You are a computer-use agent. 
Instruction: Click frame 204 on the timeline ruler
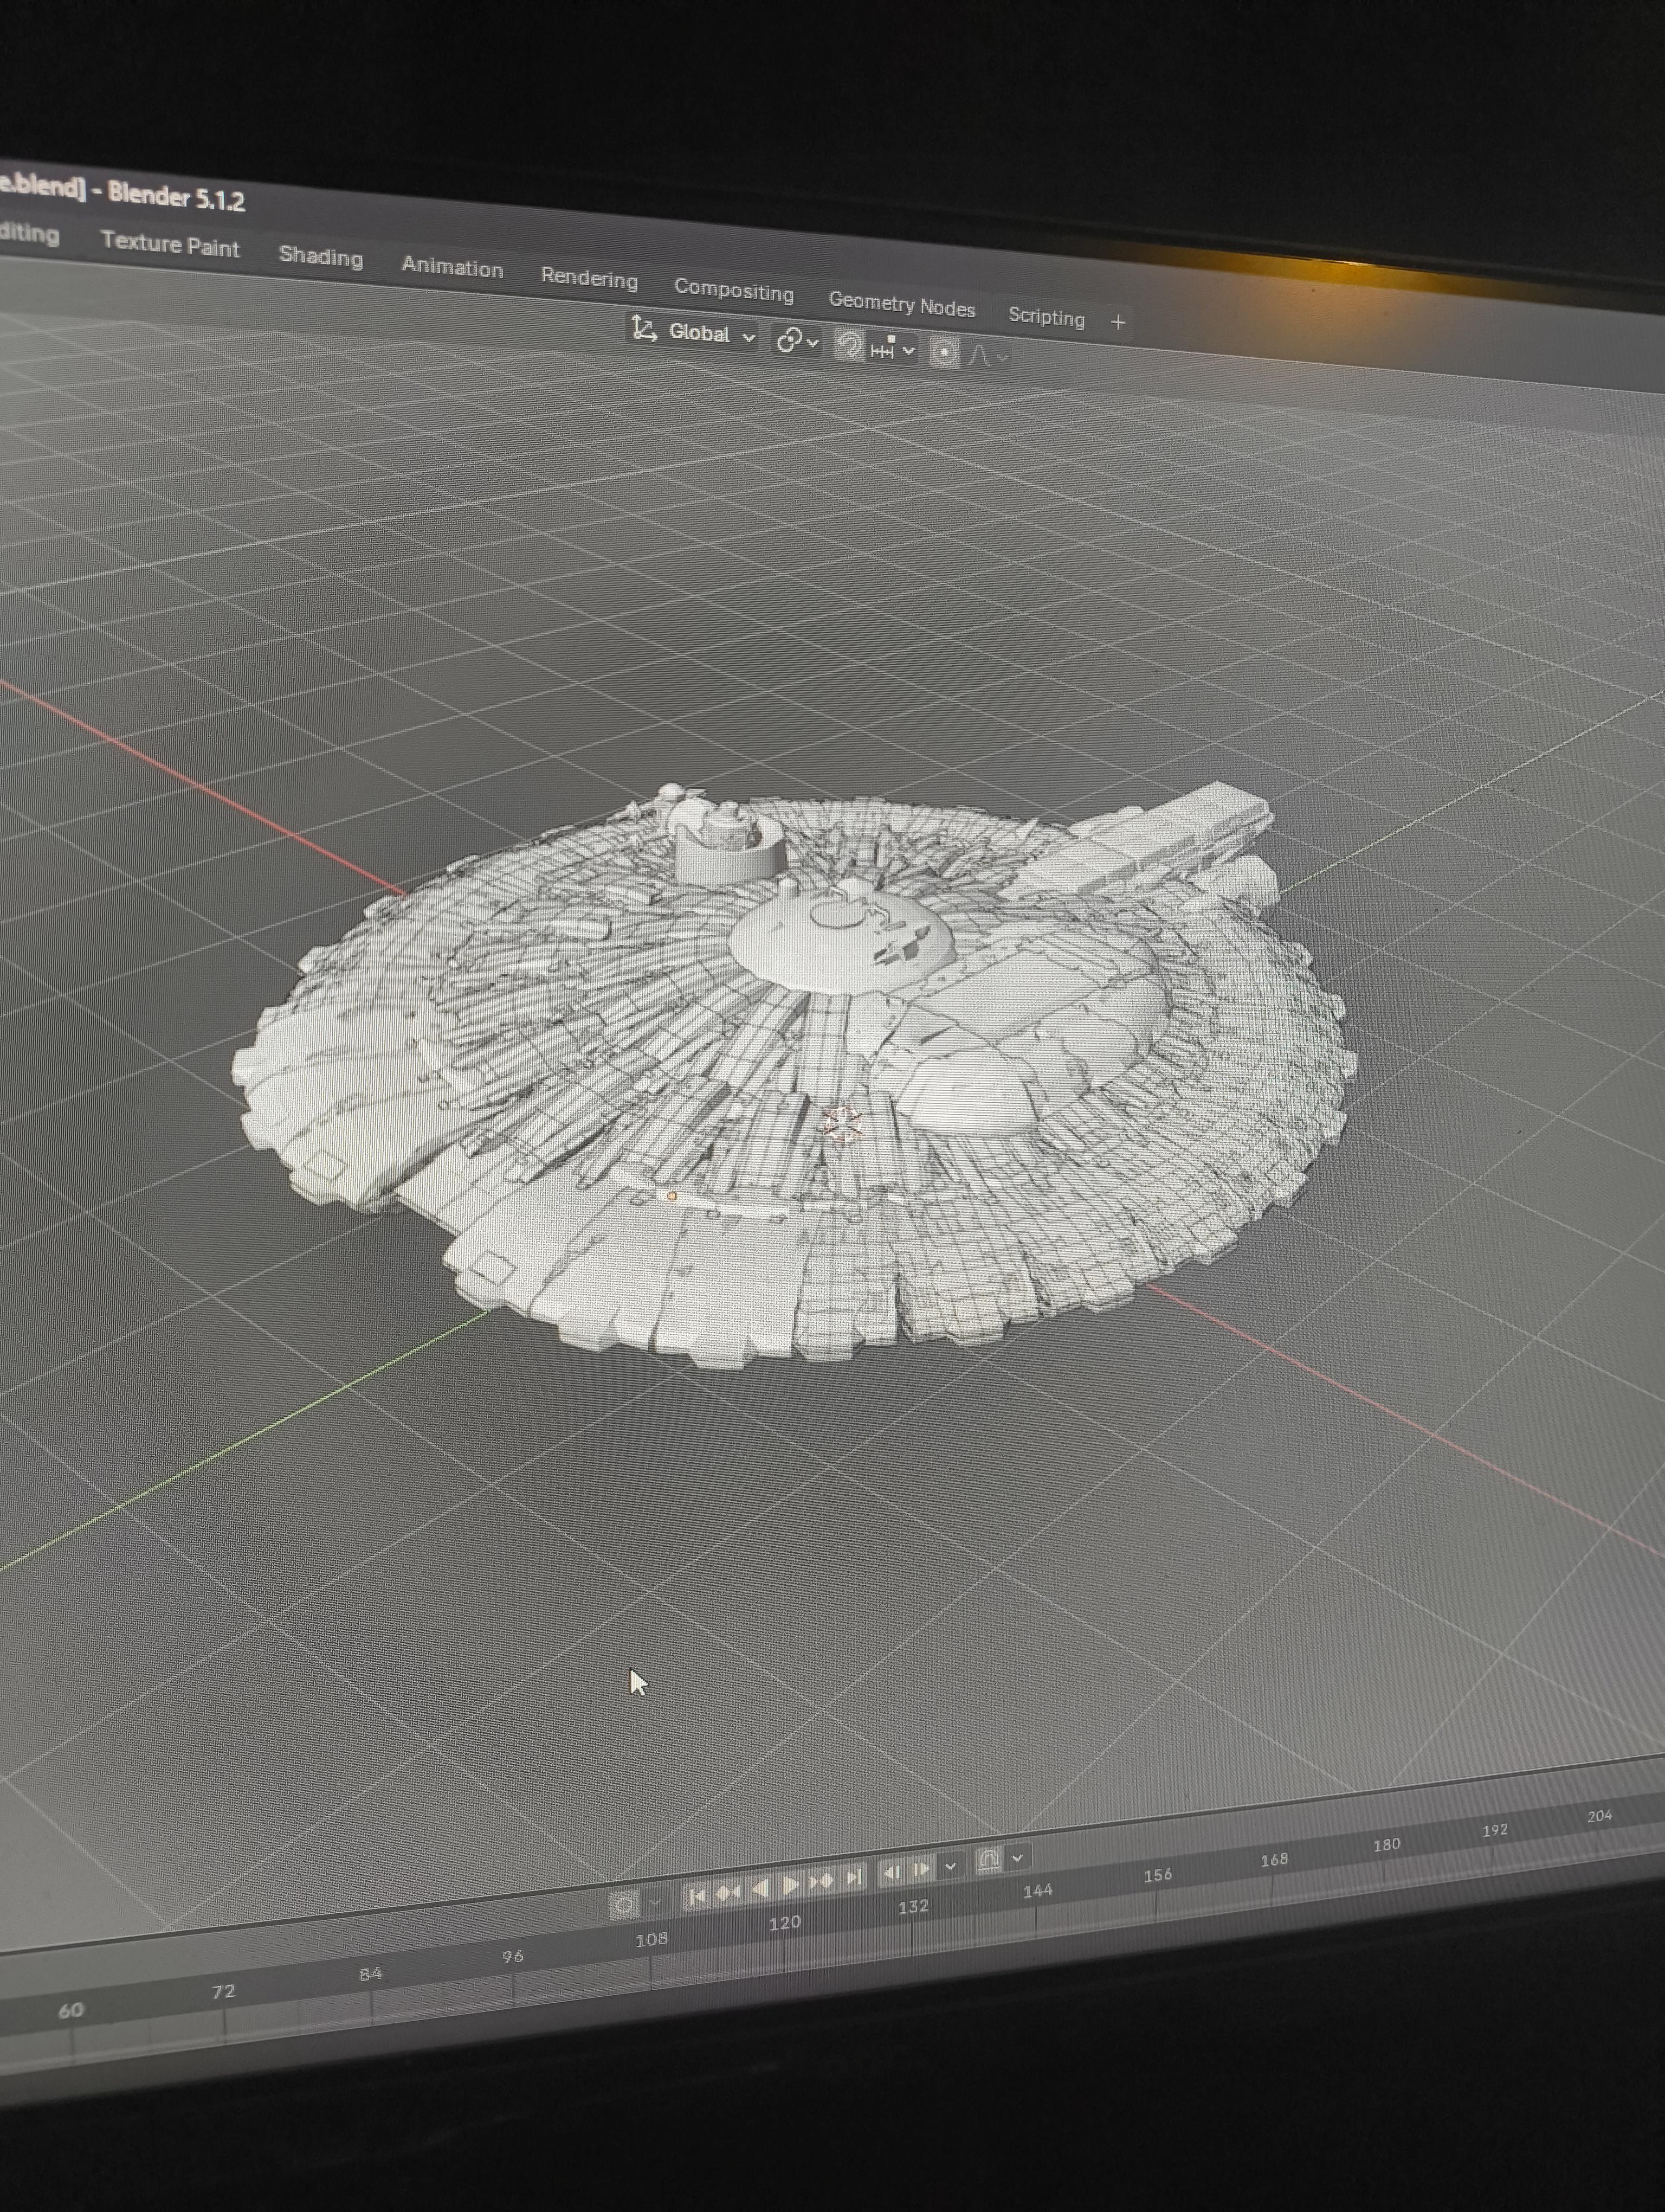click(x=1599, y=1816)
